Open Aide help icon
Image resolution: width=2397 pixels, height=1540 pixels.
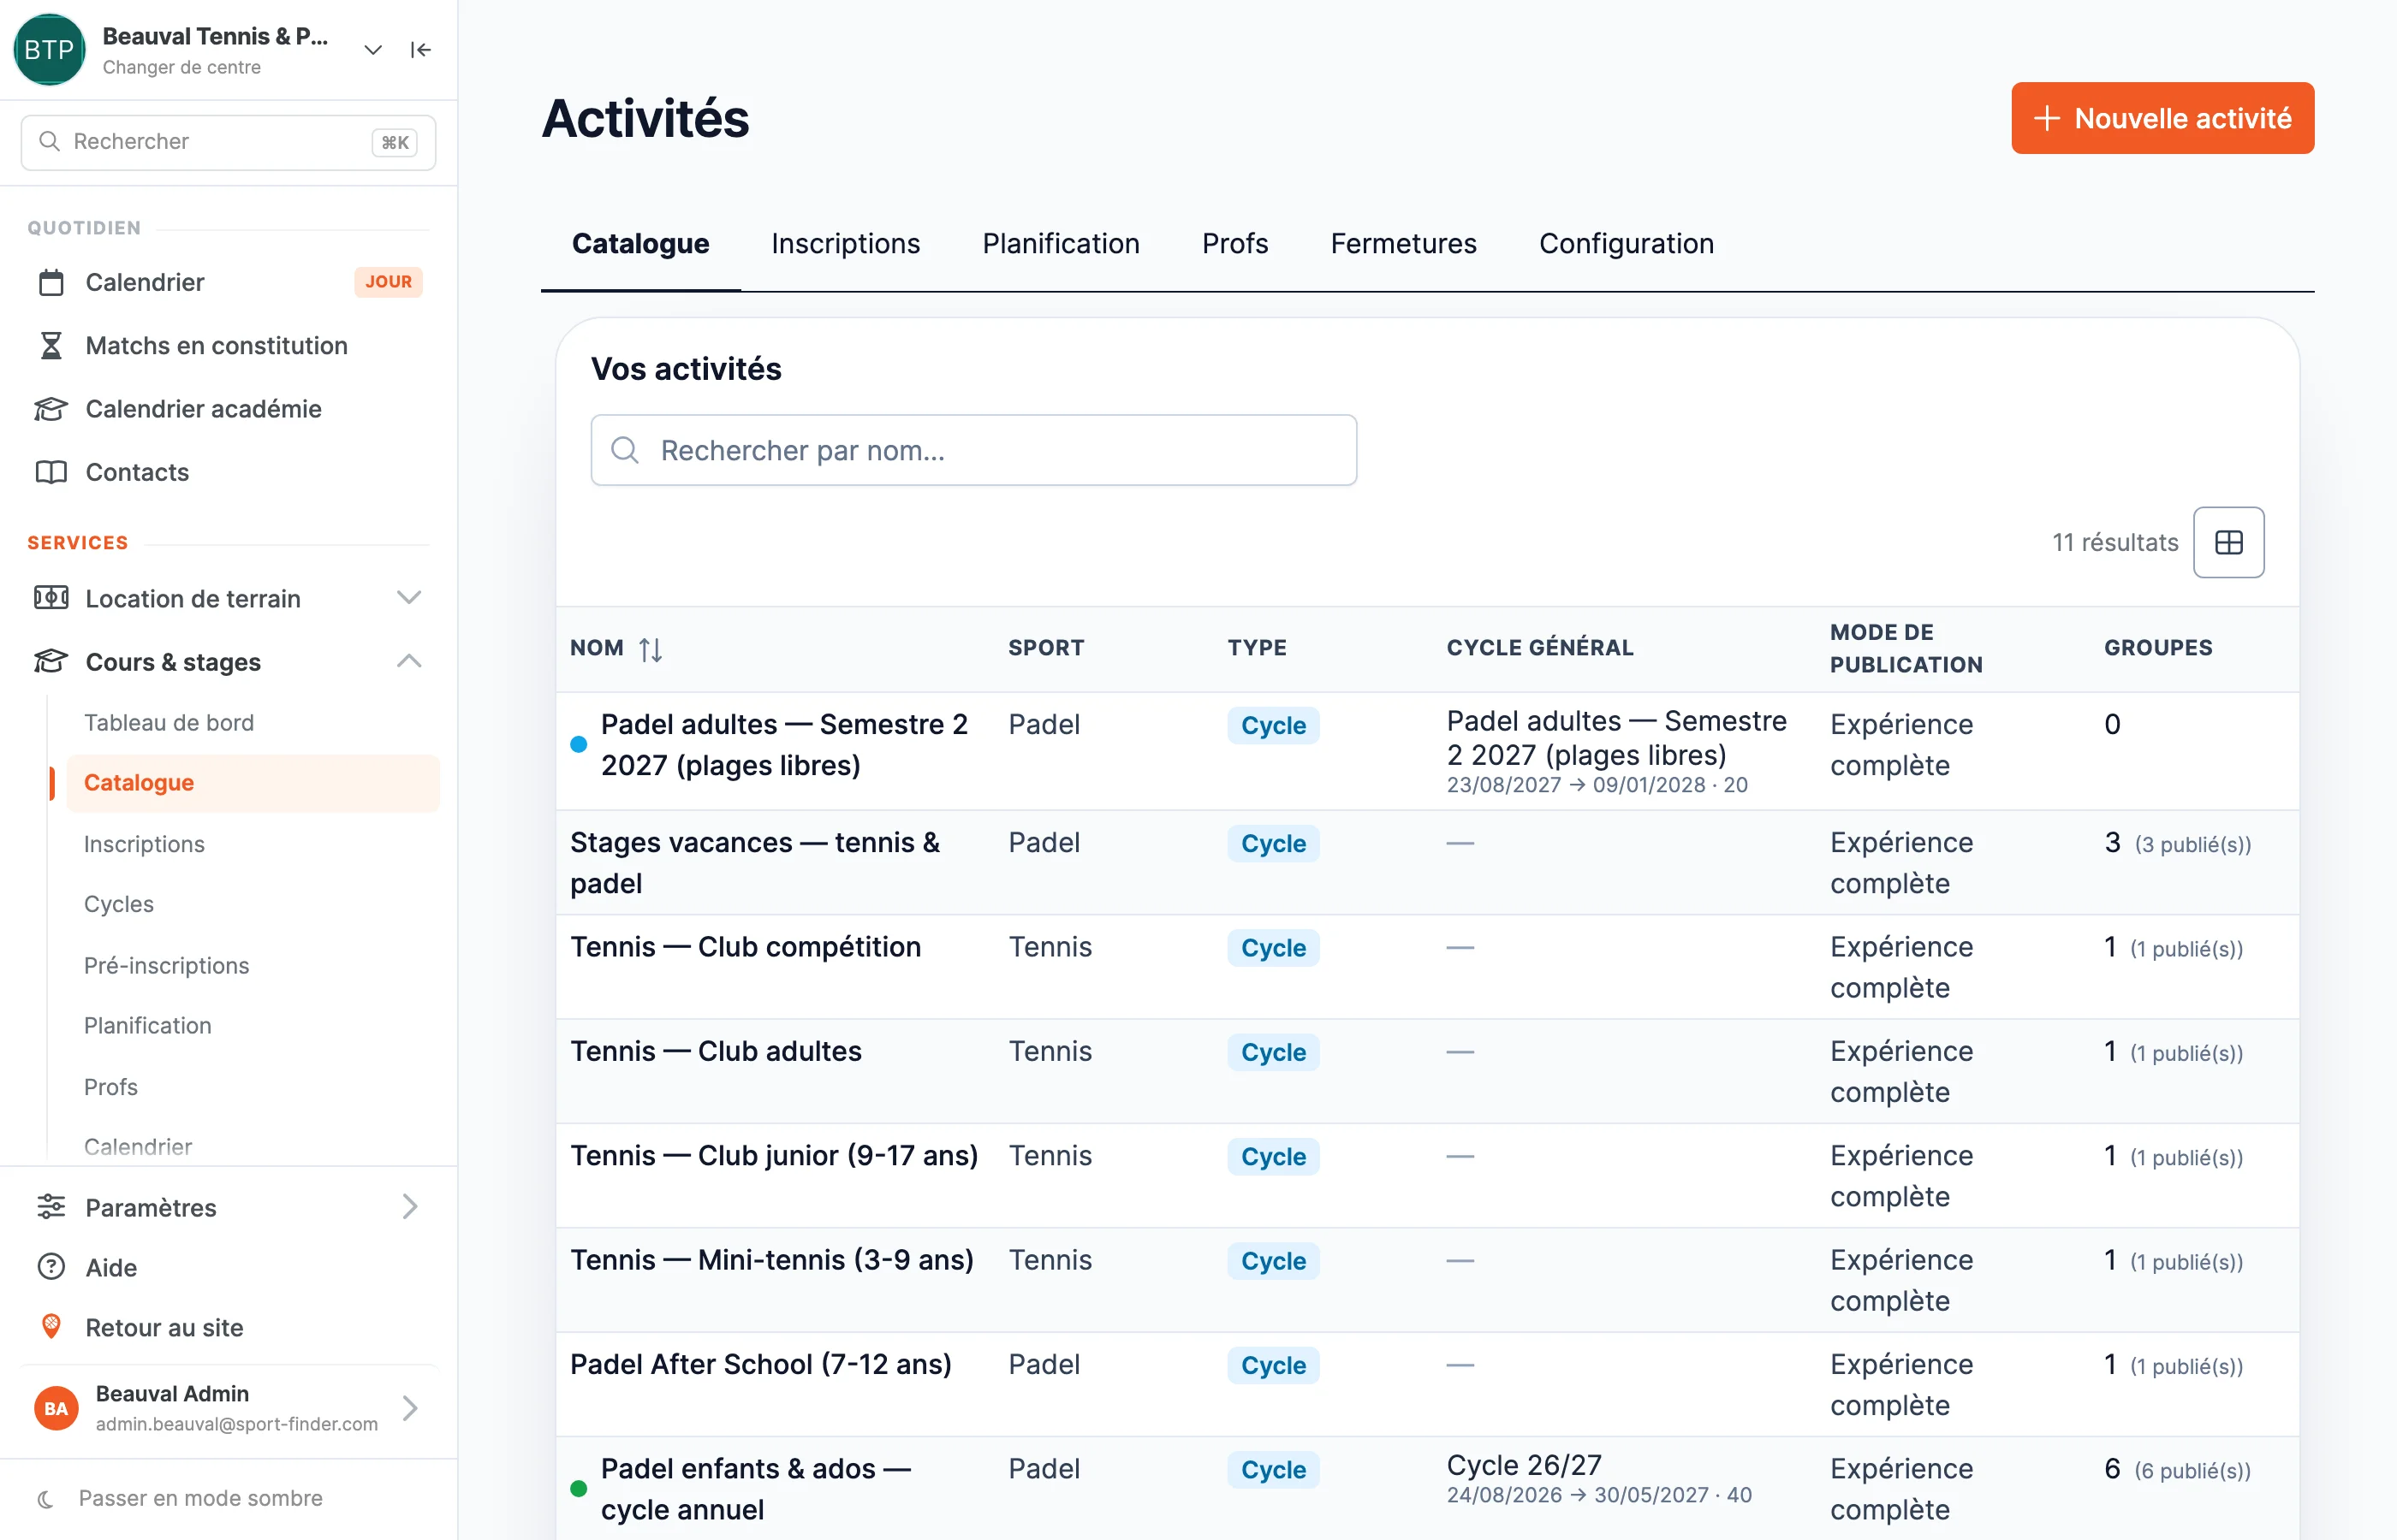pos(51,1267)
